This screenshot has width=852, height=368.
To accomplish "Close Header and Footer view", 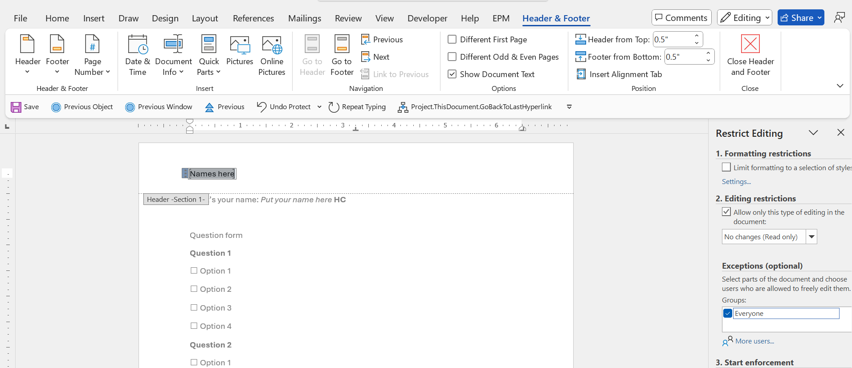I will 750,55.
